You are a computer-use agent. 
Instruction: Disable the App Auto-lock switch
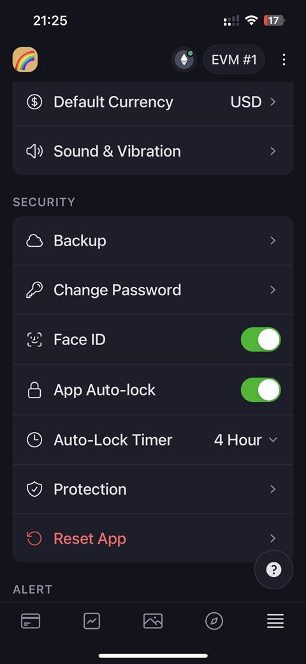(x=261, y=390)
